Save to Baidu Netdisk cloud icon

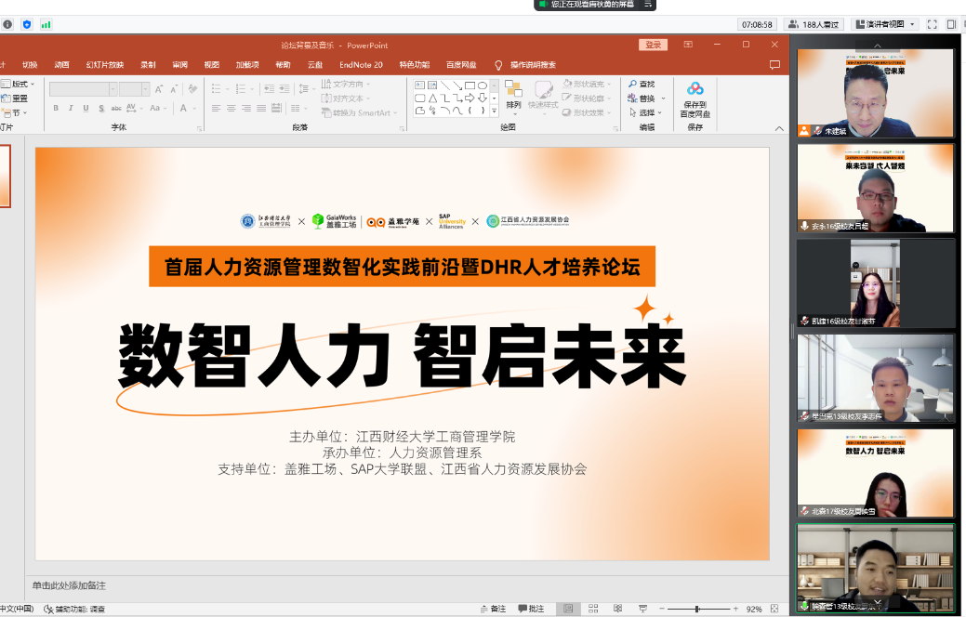click(x=695, y=88)
